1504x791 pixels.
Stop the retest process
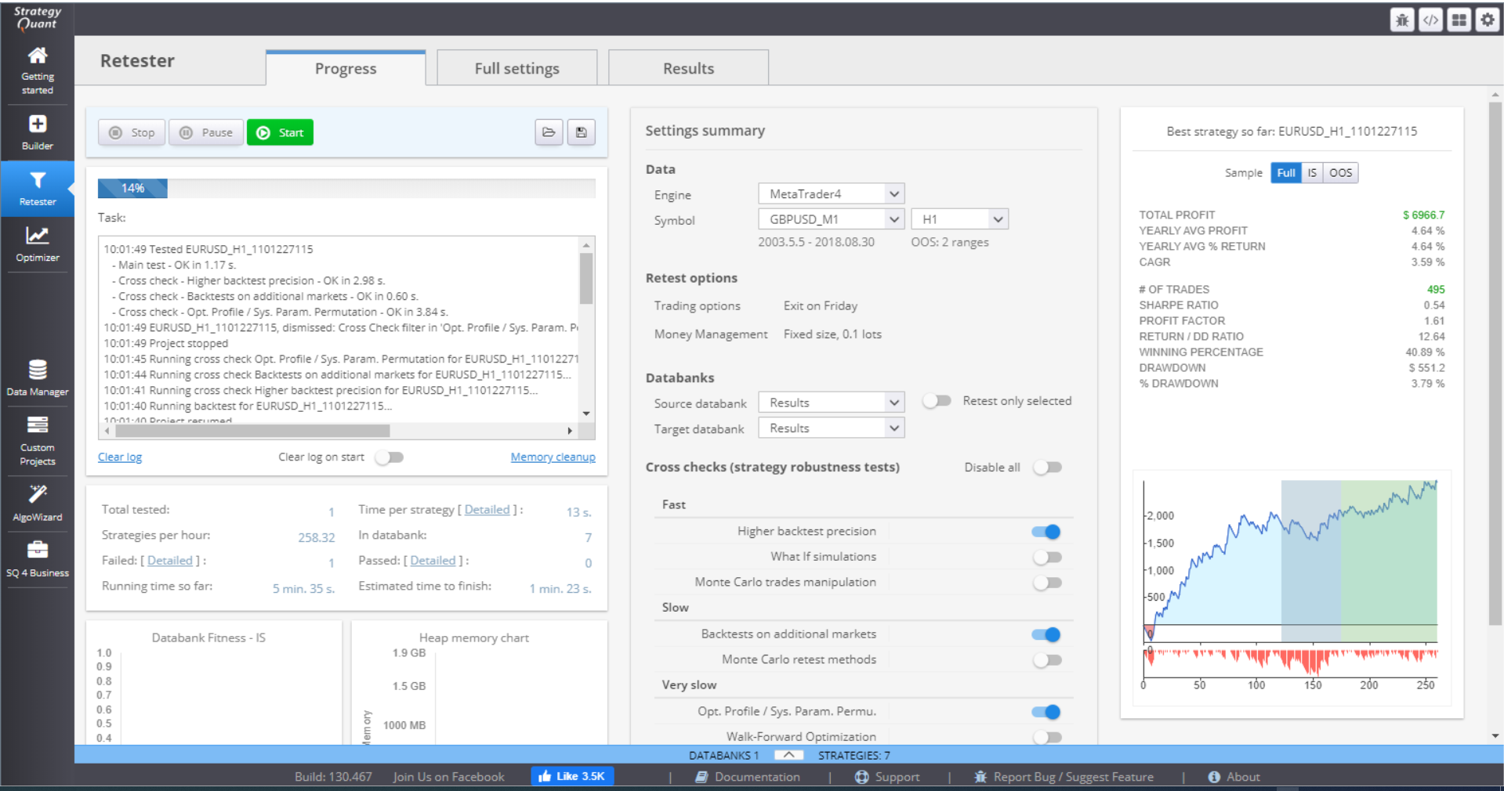(x=132, y=132)
